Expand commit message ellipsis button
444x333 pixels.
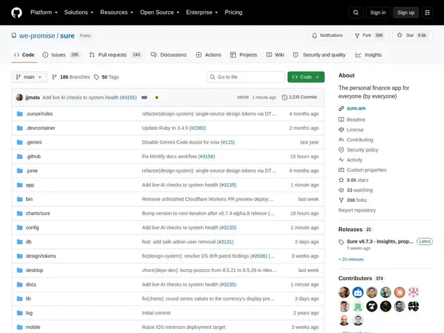point(144,97)
